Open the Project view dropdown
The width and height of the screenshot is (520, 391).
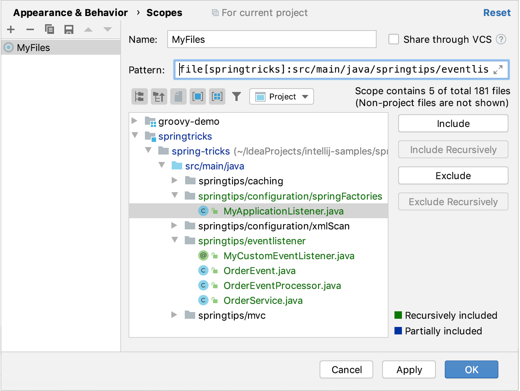pyautogui.click(x=282, y=97)
